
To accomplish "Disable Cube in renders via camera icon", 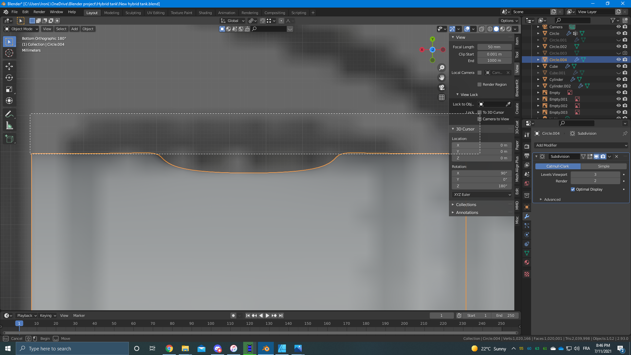I will tap(625, 66).
